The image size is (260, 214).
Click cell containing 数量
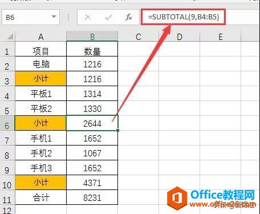tap(92, 49)
